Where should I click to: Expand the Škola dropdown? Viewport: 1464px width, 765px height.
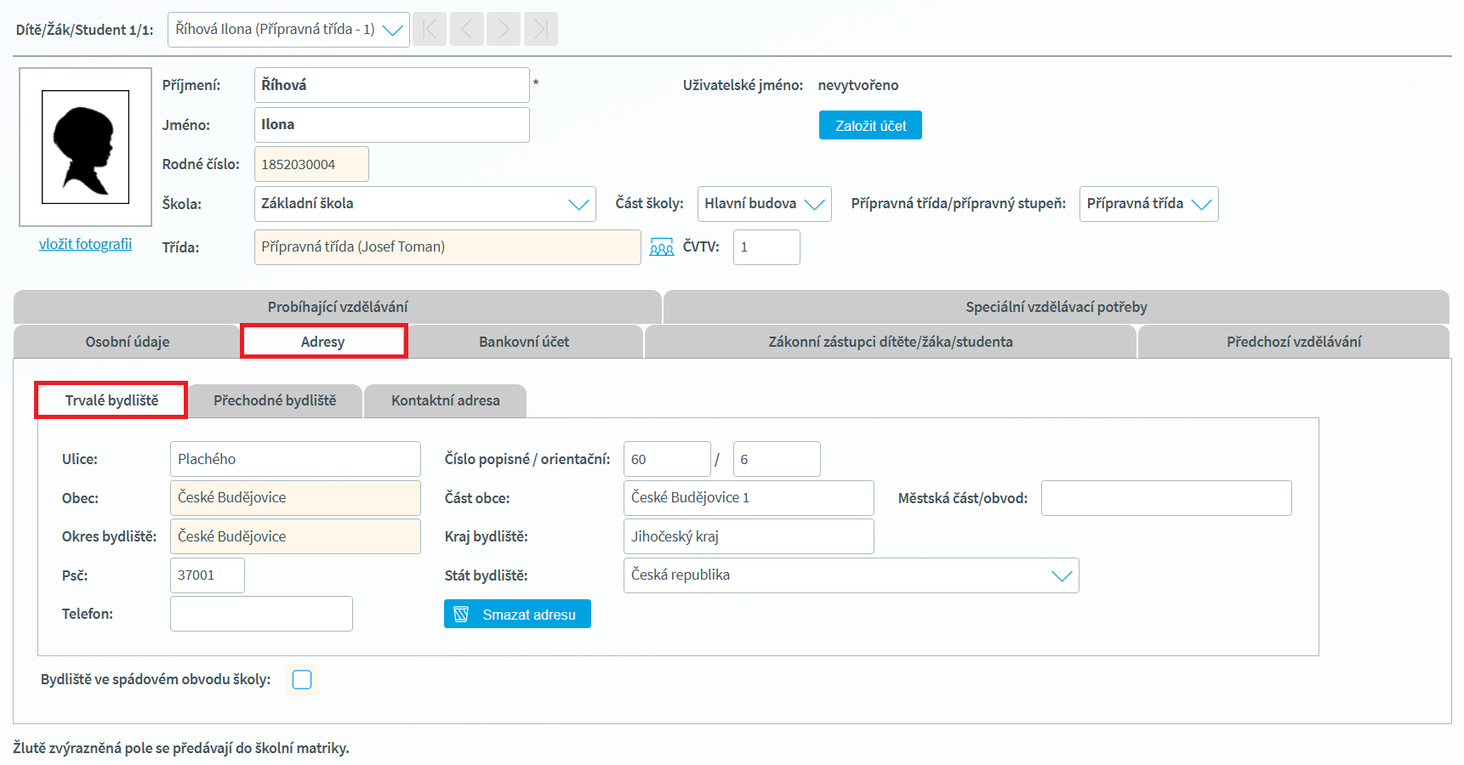tap(424, 204)
